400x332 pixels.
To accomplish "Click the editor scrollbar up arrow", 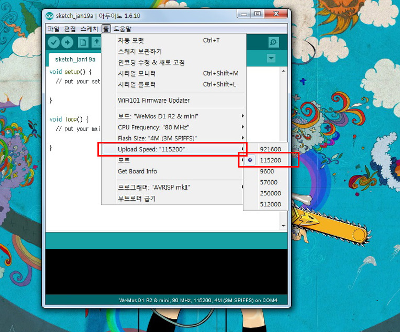I will (x=283, y=71).
